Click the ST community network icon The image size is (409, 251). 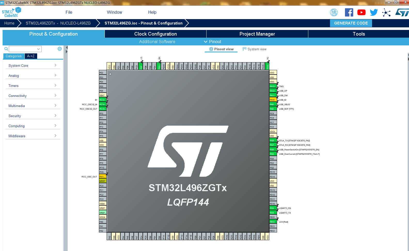click(386, 12)
